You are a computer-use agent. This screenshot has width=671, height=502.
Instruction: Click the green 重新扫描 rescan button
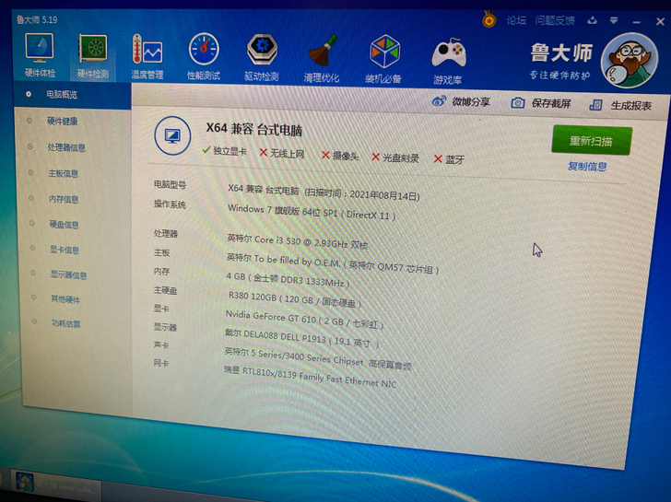592,140
